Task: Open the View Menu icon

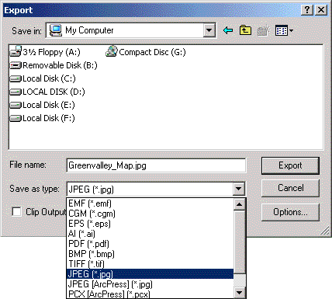Action: [x=284, y=30]
